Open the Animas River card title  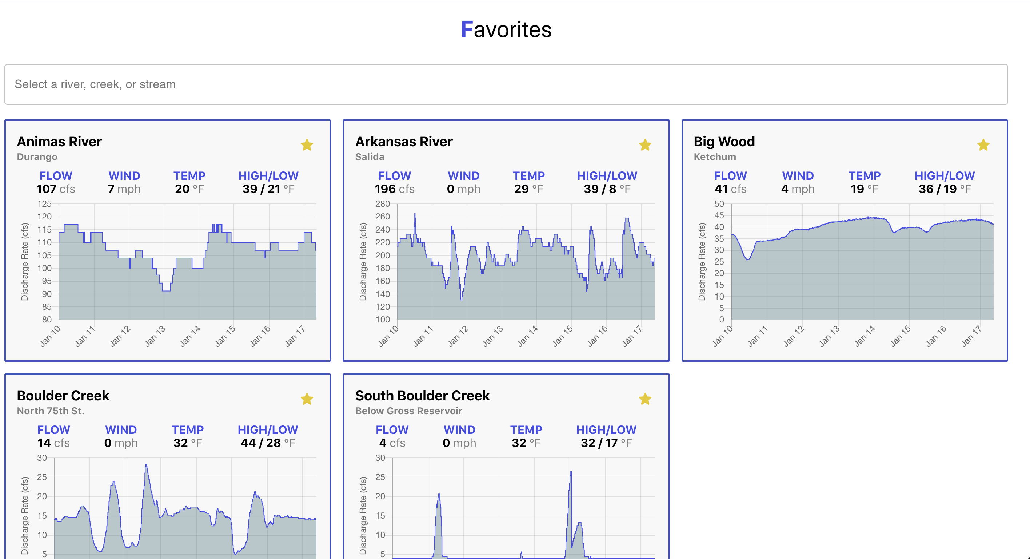click(x=59, y=142)
